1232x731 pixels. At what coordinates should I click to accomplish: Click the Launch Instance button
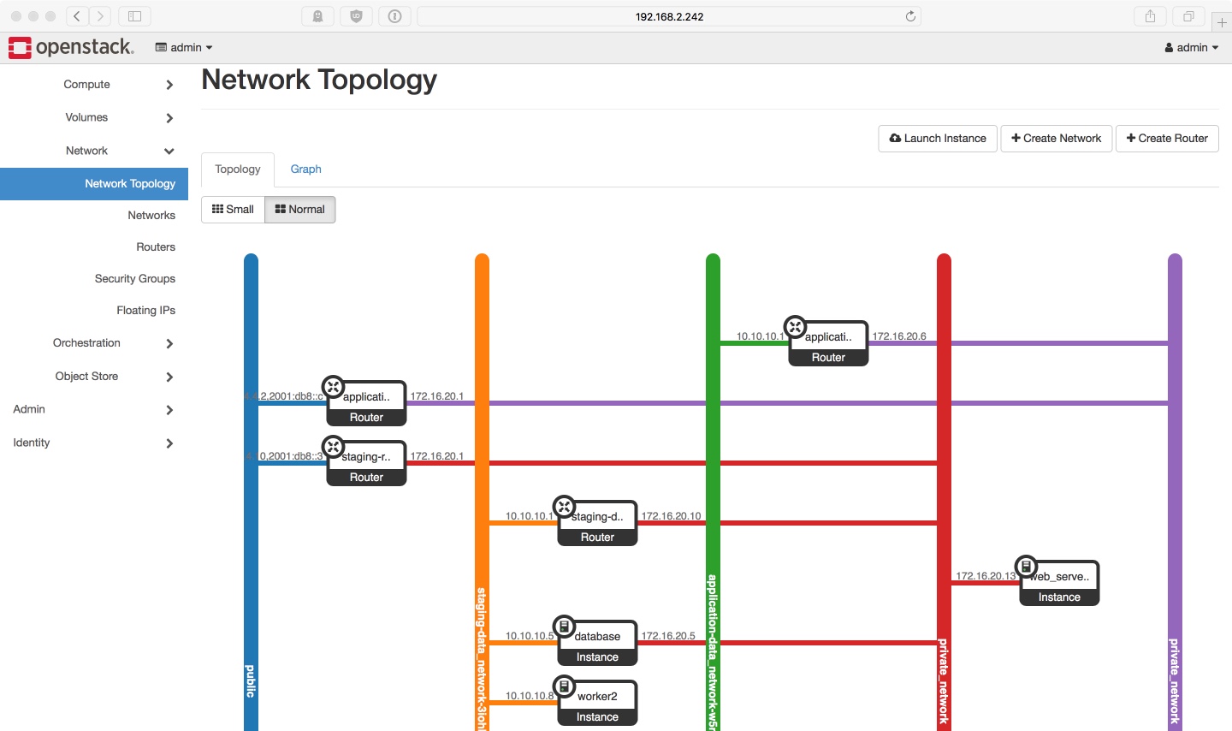tap(938, 139)
